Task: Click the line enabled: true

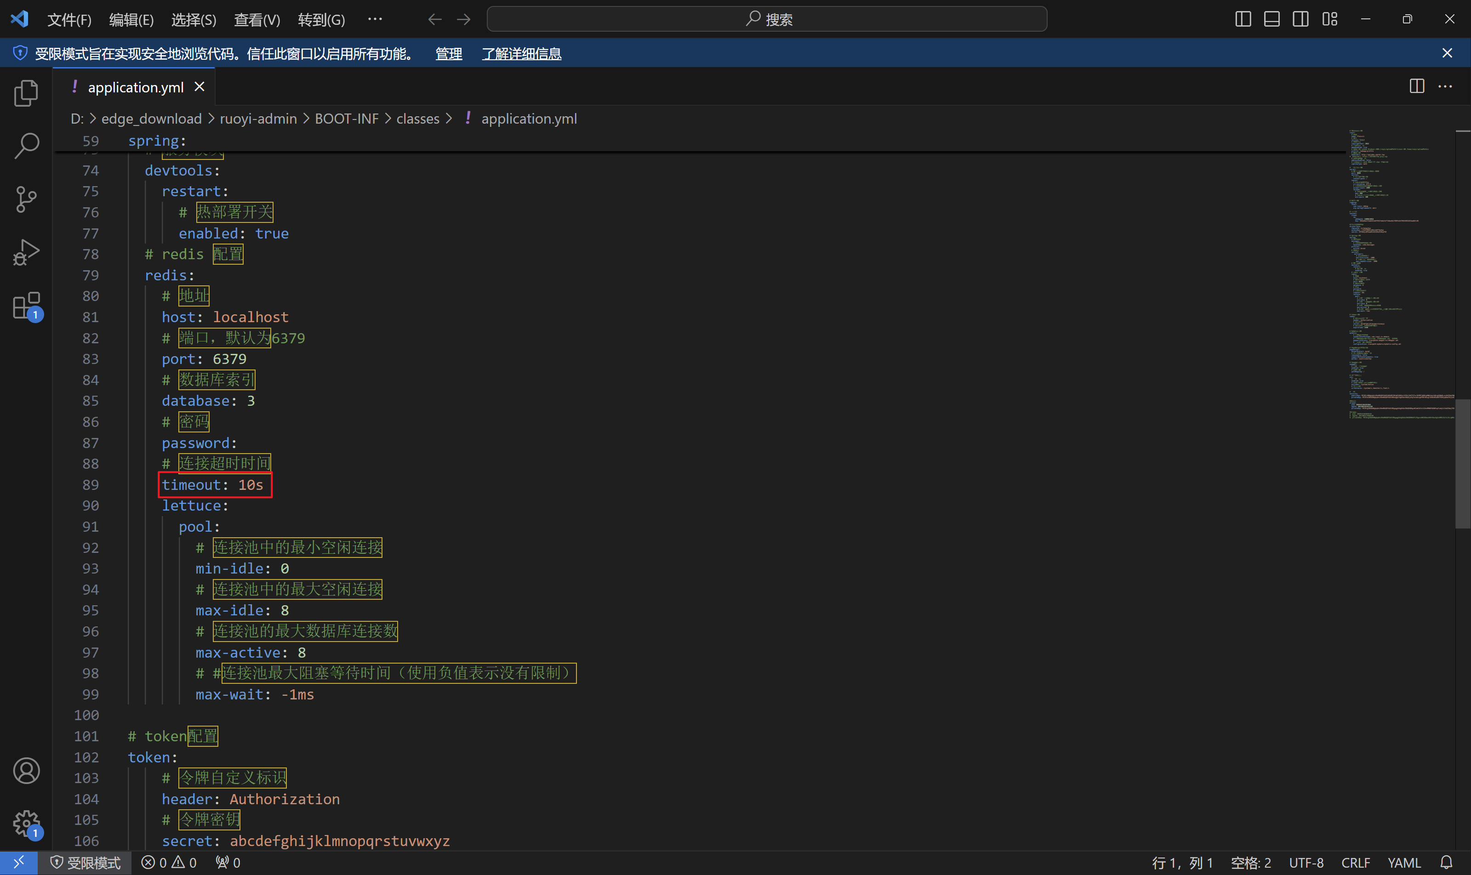Action: [234, 233]
